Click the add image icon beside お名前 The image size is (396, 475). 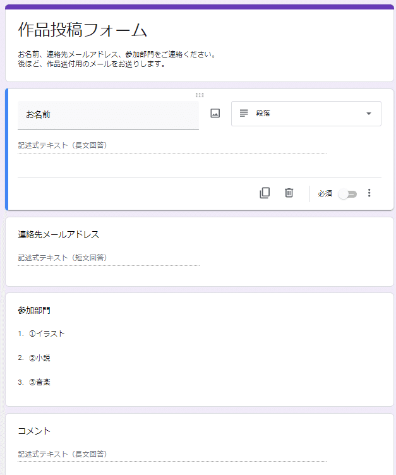(215, 113)
